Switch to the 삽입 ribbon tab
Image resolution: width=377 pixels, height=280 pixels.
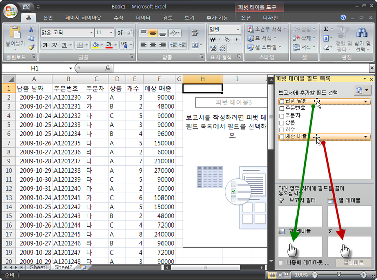point(48,18)
